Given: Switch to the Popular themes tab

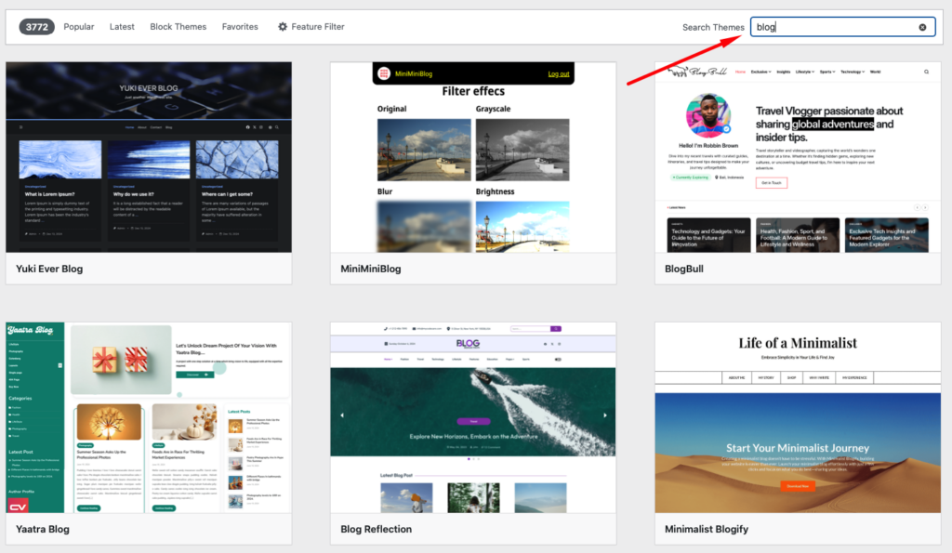Looking at the screenshot, I should (x=79, y=27).
